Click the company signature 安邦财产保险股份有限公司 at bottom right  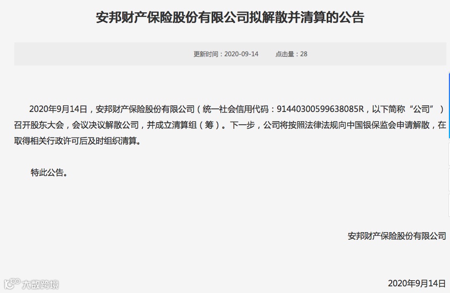click(x=397, y=236)
